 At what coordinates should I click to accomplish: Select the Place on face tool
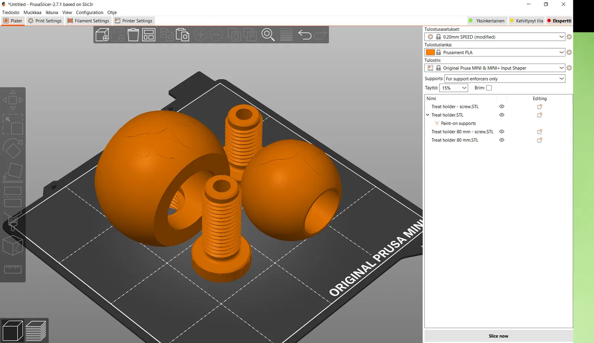(13, 172)
